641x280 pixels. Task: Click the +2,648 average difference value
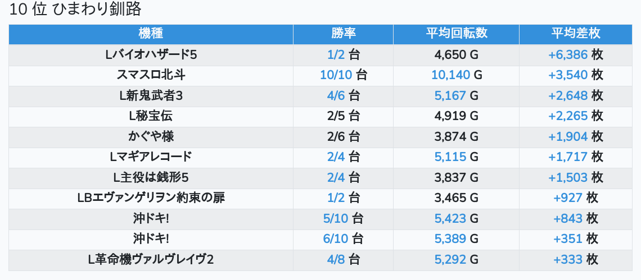(x=568, y=96)
